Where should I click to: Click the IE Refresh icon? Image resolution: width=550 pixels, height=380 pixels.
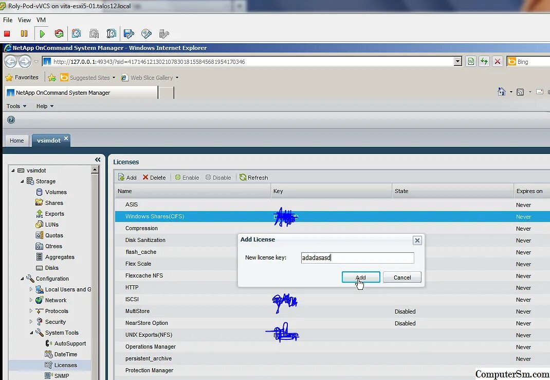[x=484, y=61]
